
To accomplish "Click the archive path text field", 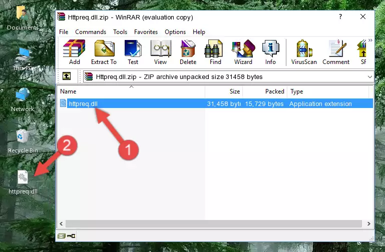I will tap(228, 76).
